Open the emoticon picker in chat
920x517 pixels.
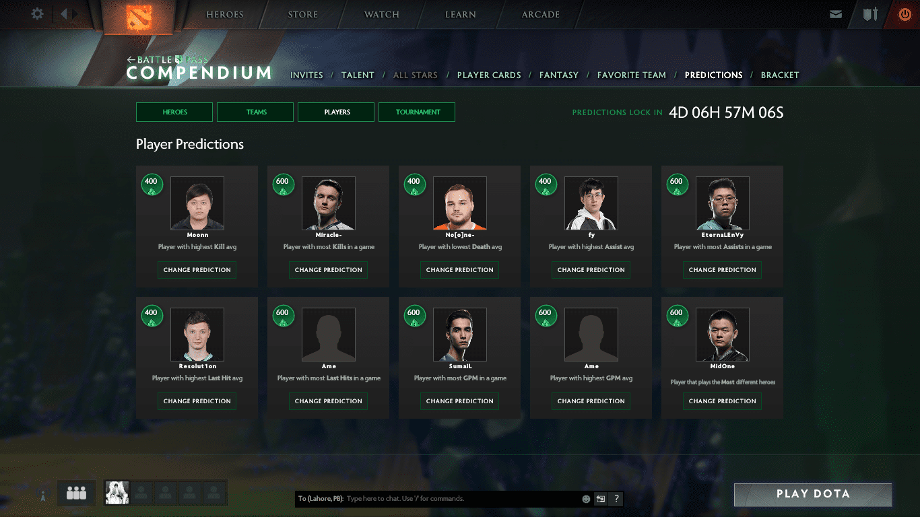point(586,499)
